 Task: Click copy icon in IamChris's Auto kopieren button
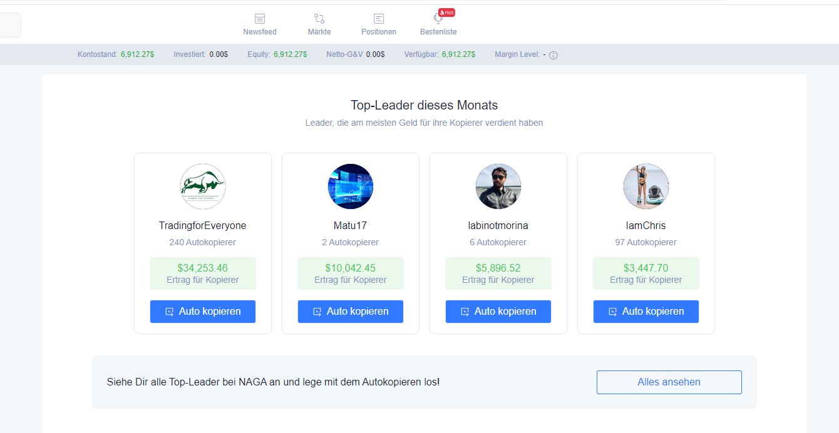(x=613, y=312)
